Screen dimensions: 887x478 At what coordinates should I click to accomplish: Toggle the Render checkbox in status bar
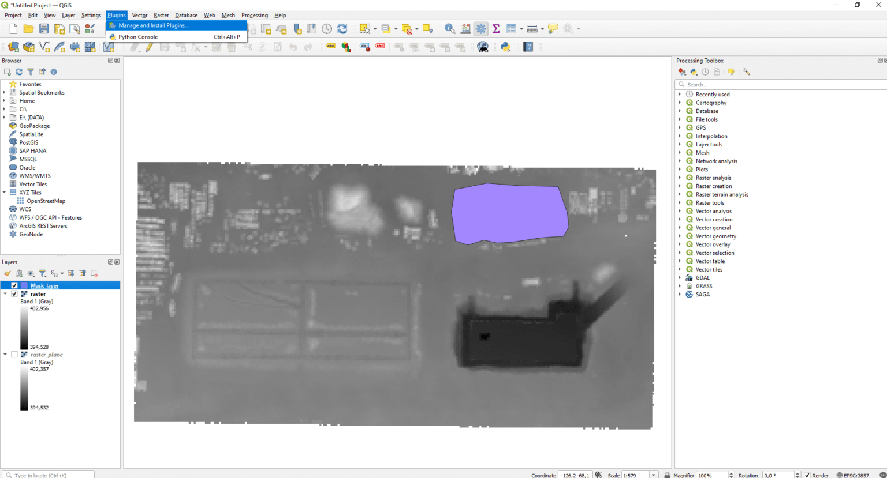[x=807, y=475]
